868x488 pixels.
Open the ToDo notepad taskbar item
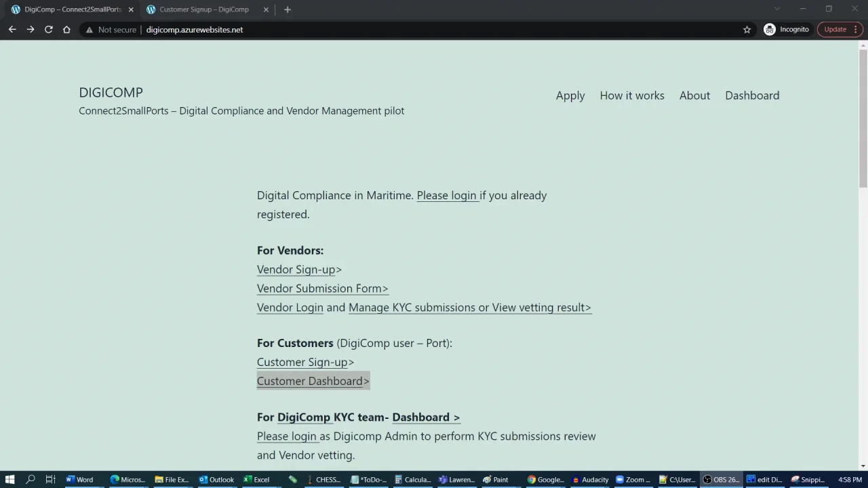pos(368,479)
